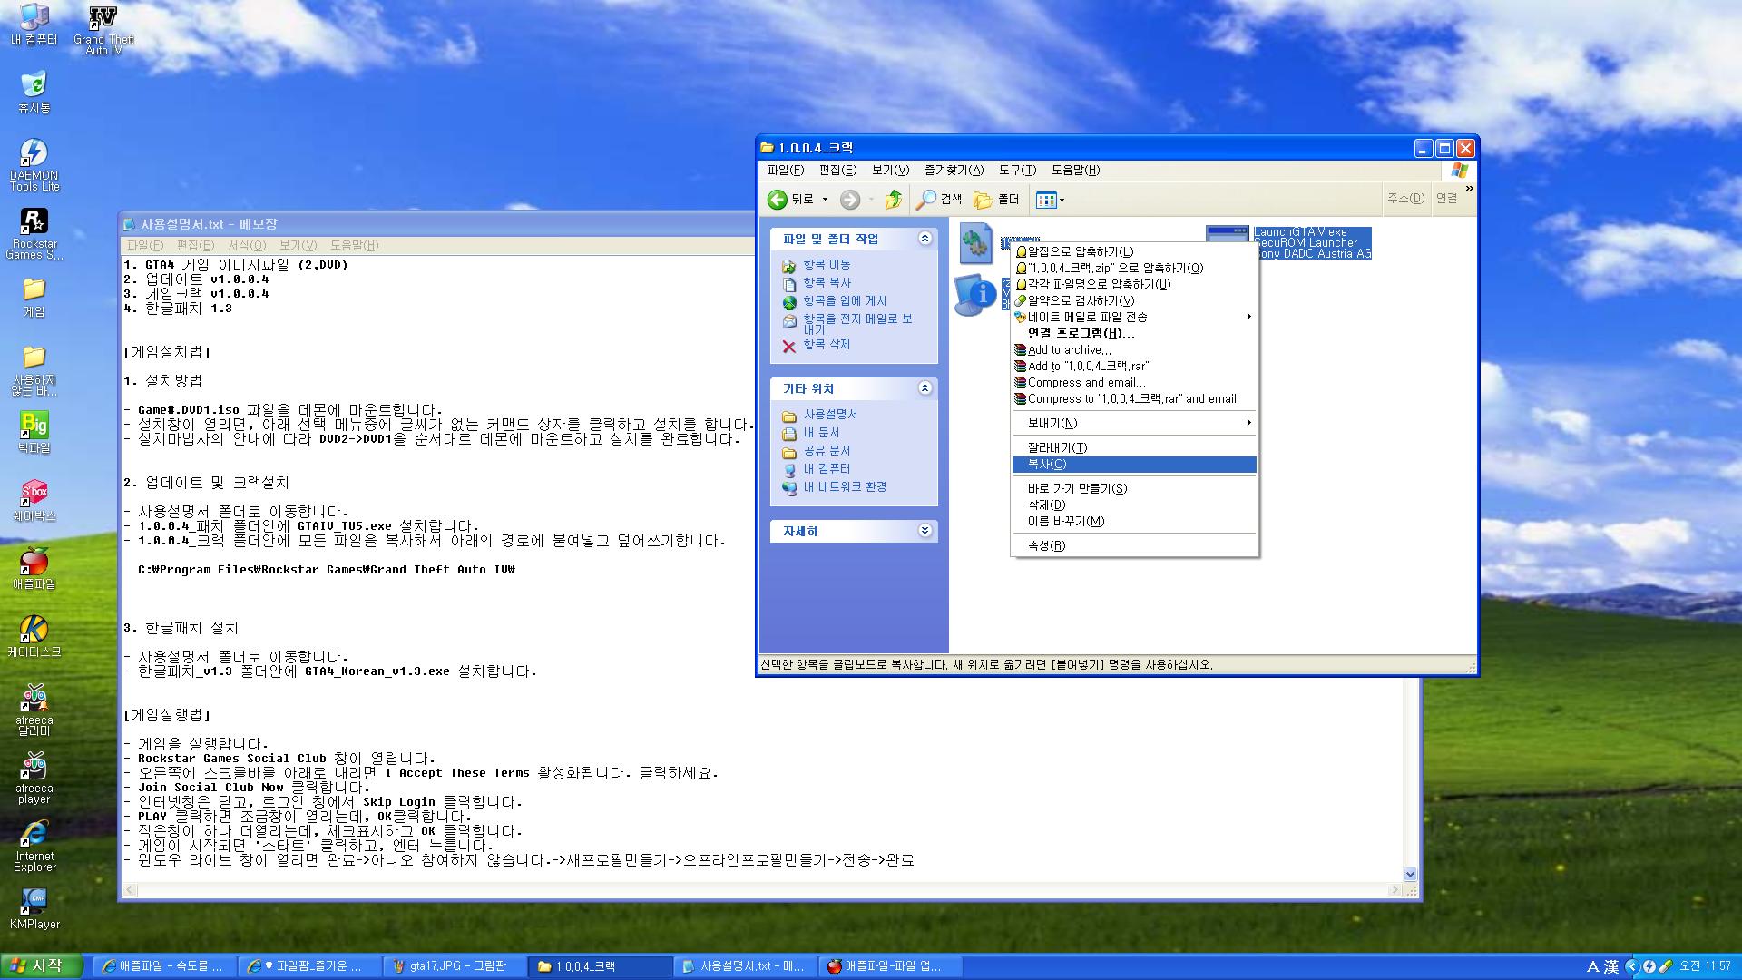Expand the 자세히 details panel
Viewport: 1742px width, 980px height.
(x=925, y=531)
